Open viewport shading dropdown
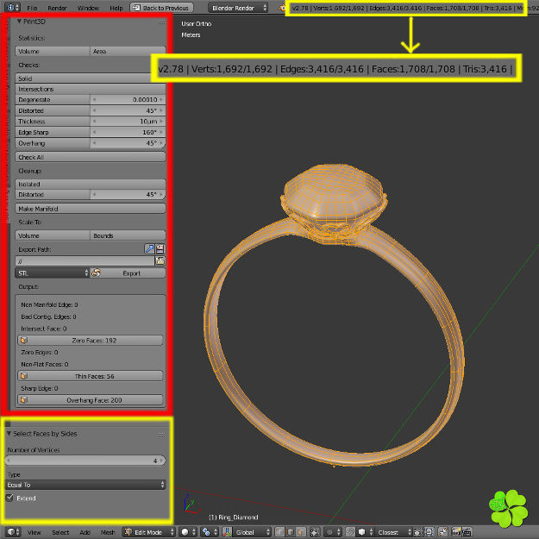The height and width of the screenshot is (539, 539). (188, 532)
